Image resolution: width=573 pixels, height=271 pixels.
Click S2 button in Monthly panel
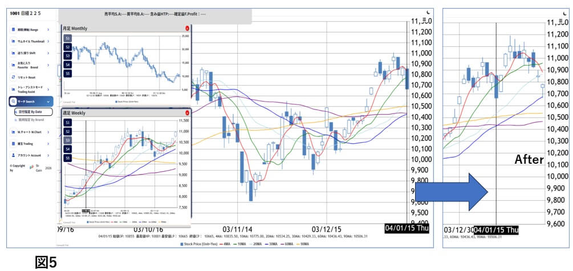67,47
